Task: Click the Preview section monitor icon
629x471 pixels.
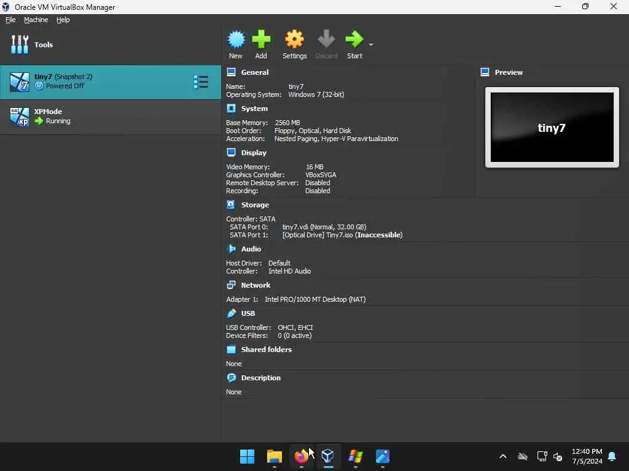Action: [485, 72]
